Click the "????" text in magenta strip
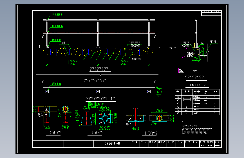 pyautogui.click(x=195, y=71)
